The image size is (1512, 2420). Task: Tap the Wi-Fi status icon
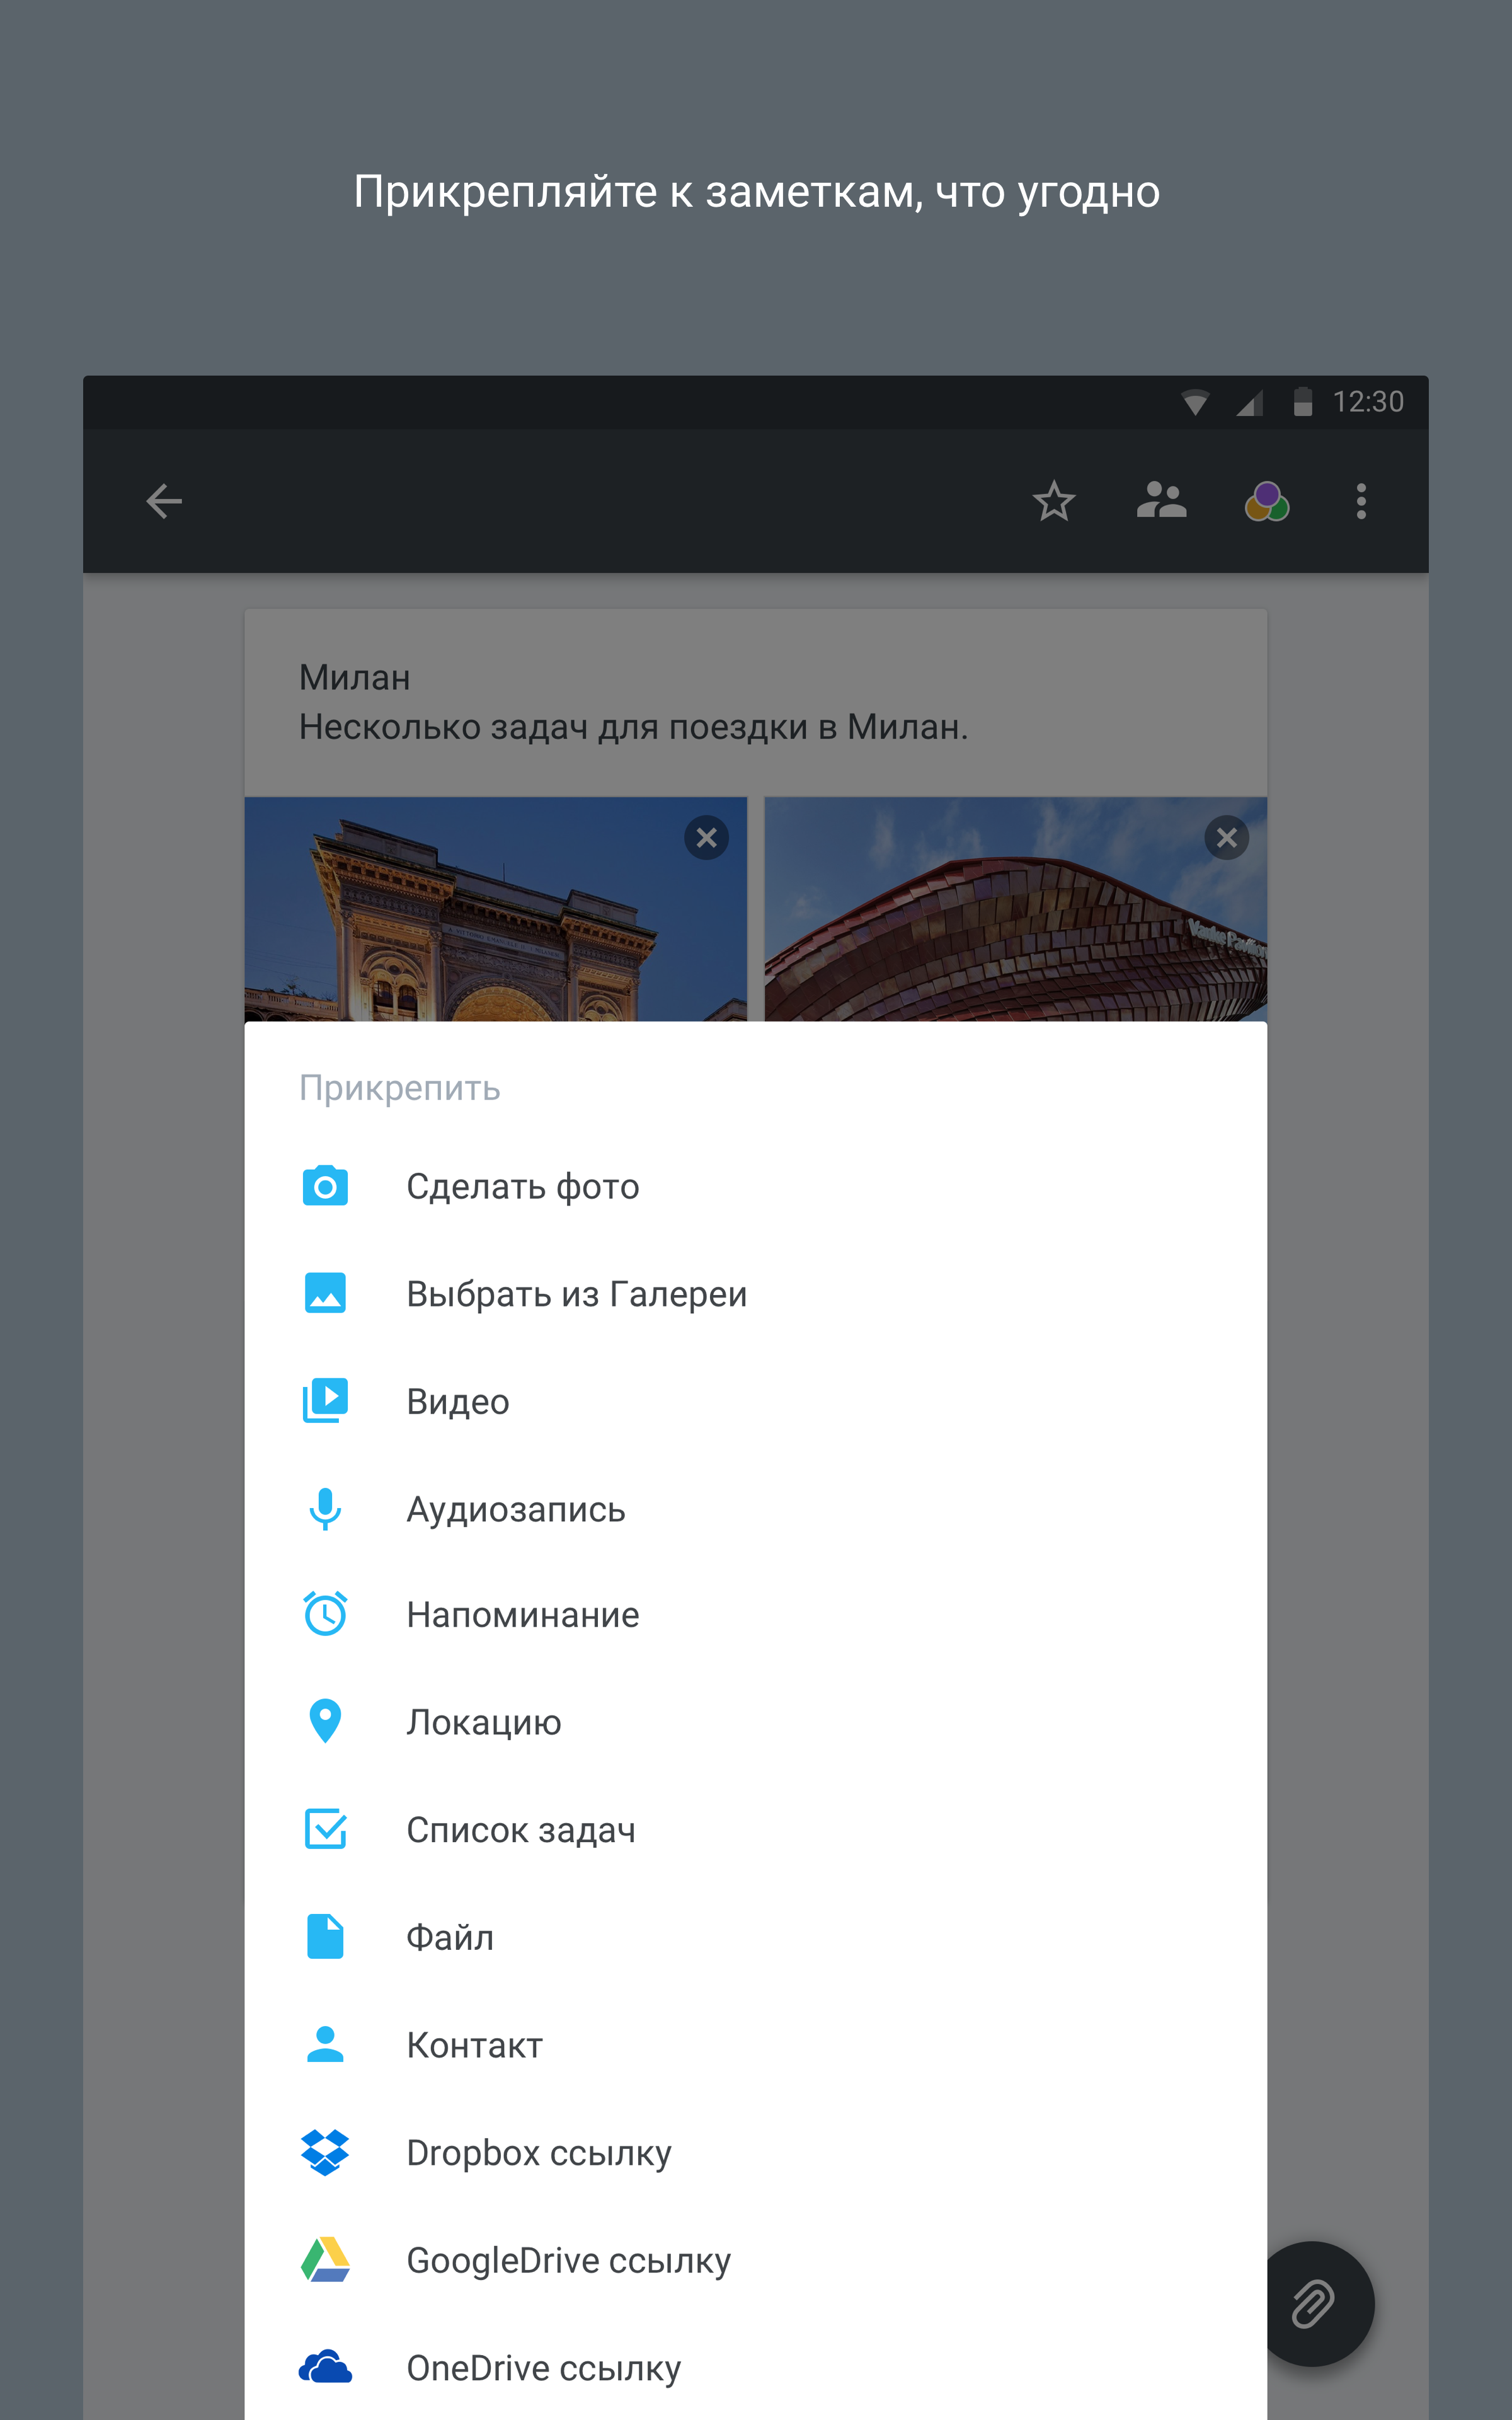pos(1195,402)
